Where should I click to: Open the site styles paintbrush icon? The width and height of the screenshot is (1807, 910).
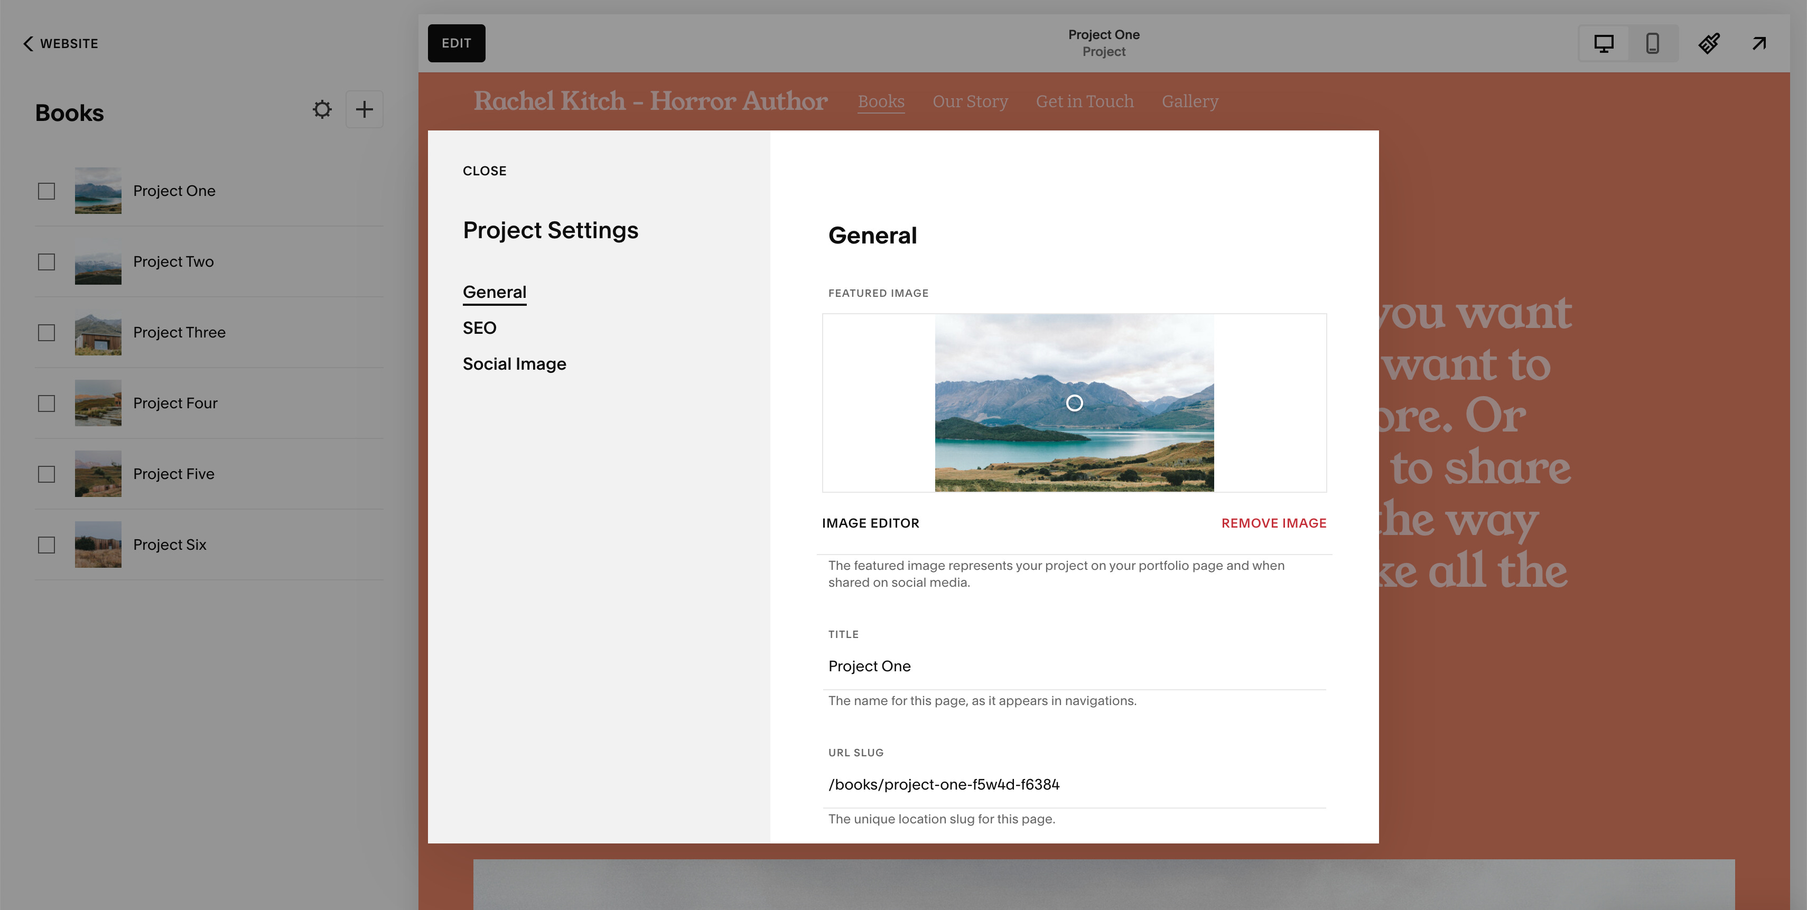pos(1709,43)
